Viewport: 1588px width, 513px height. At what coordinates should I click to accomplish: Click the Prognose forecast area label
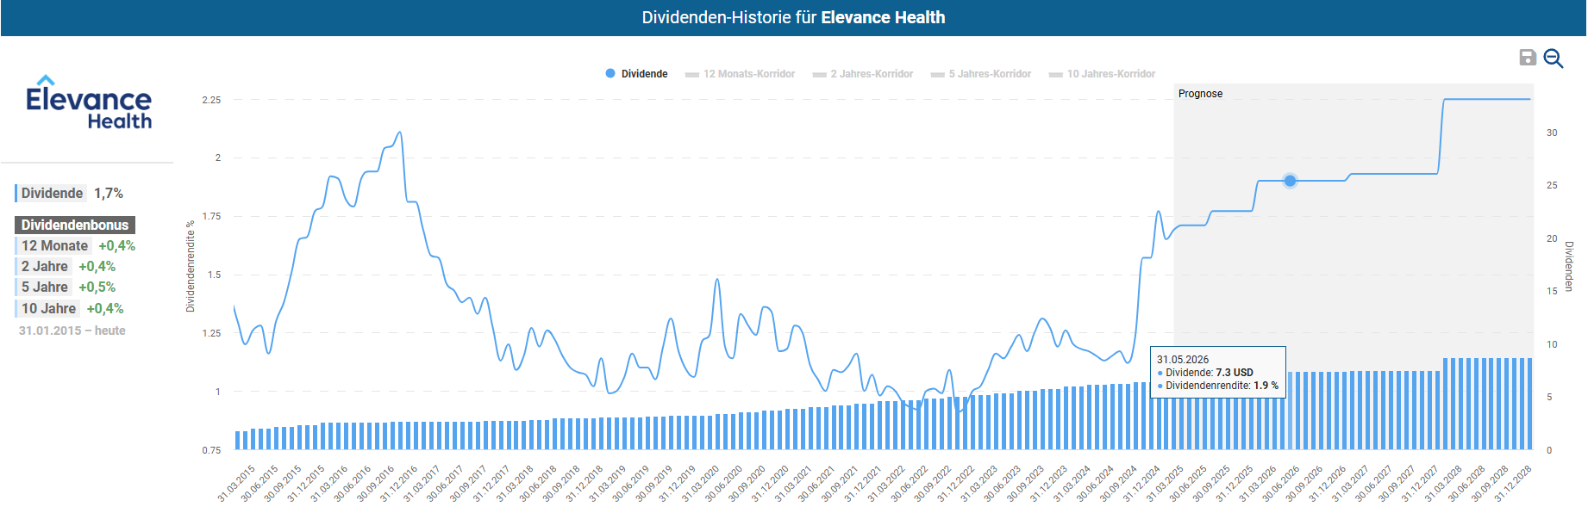[1200, 94]
